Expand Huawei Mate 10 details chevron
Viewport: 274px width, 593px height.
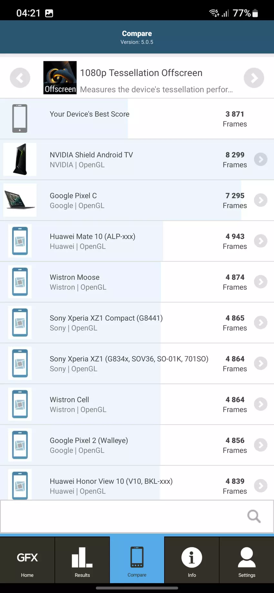[x=260, y=241]
